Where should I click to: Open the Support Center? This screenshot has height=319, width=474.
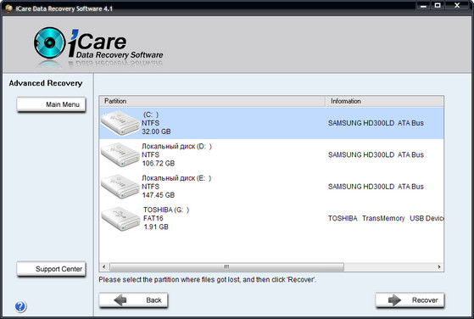pyautogui.click(x=52, y=269)
